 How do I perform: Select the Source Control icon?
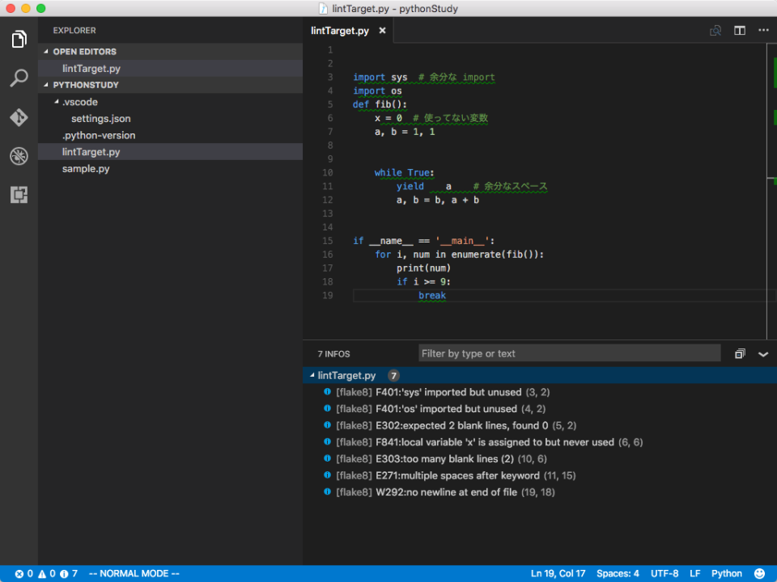pyautogui.click(x=18, y=116)
